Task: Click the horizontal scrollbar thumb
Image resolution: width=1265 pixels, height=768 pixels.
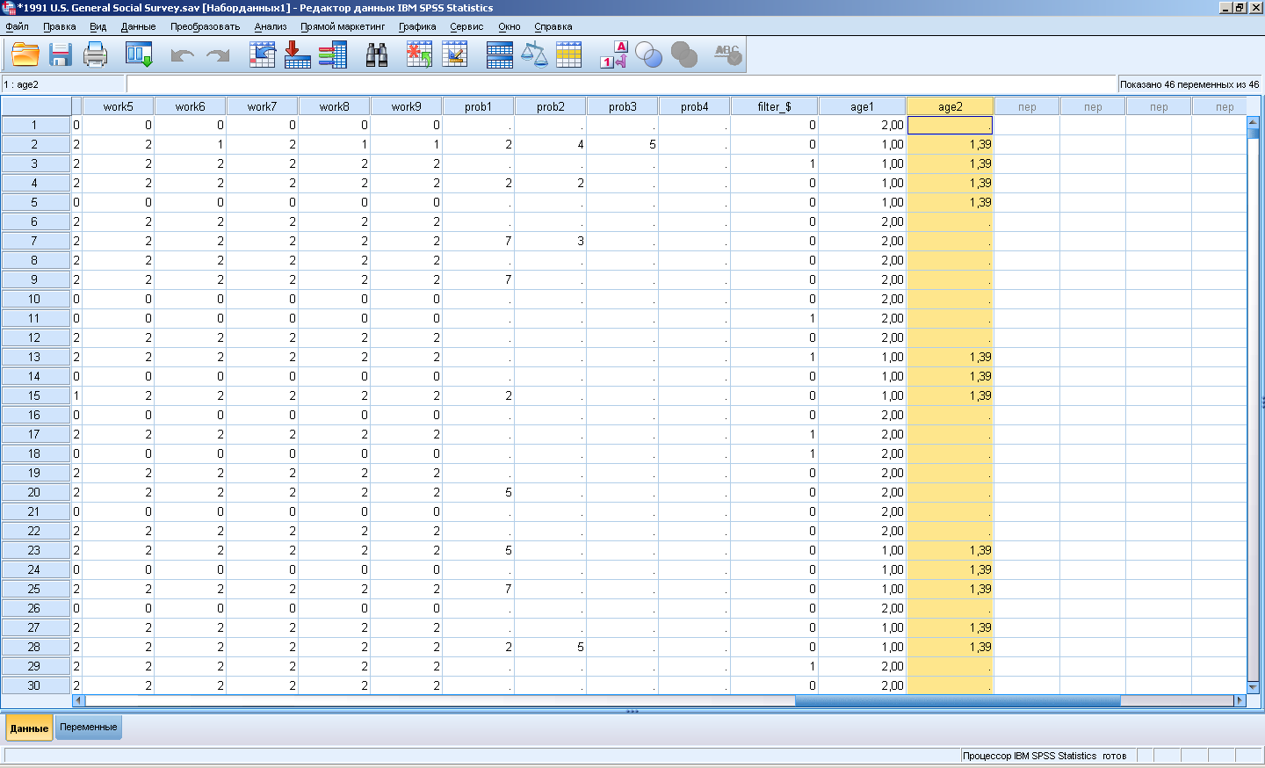Action: point(958,701)
